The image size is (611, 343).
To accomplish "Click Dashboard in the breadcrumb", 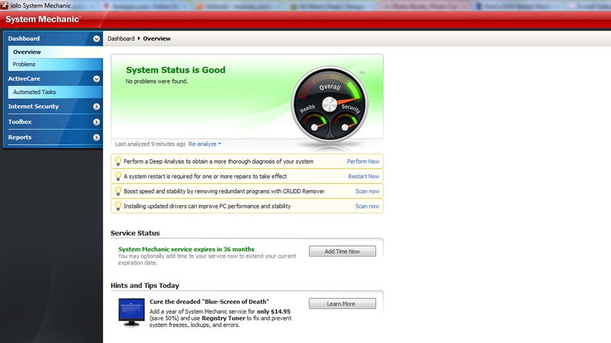I will click(x=121, y=39).
